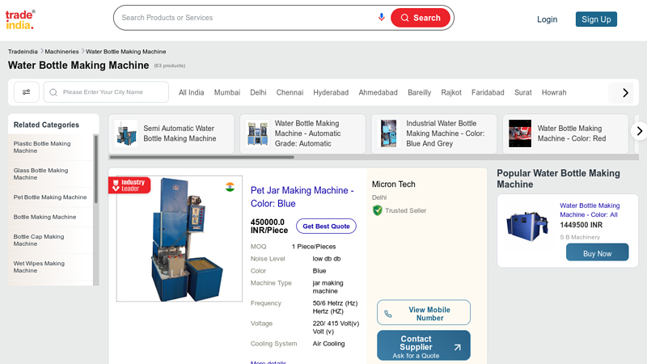This screenshot has width=647, height=364.
Task: Click the Industry Leader badge
Action: coord(129,185)
